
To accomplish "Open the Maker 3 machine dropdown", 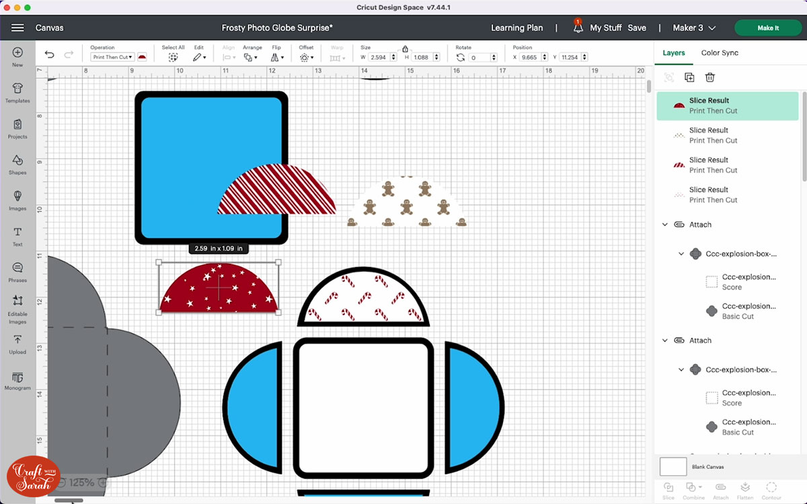I will pyautogui.click(x=694, y=28).
